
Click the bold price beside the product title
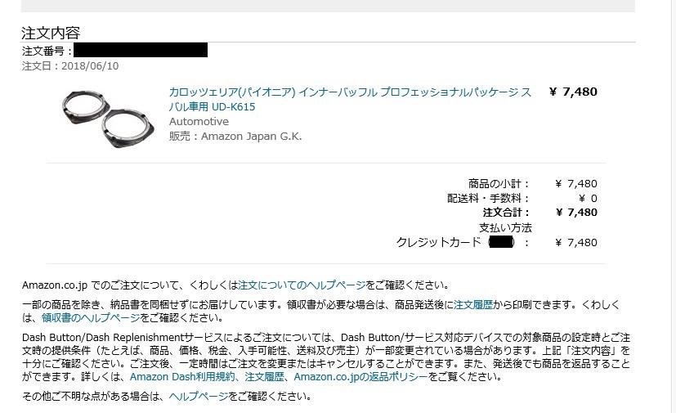(573, 92)
